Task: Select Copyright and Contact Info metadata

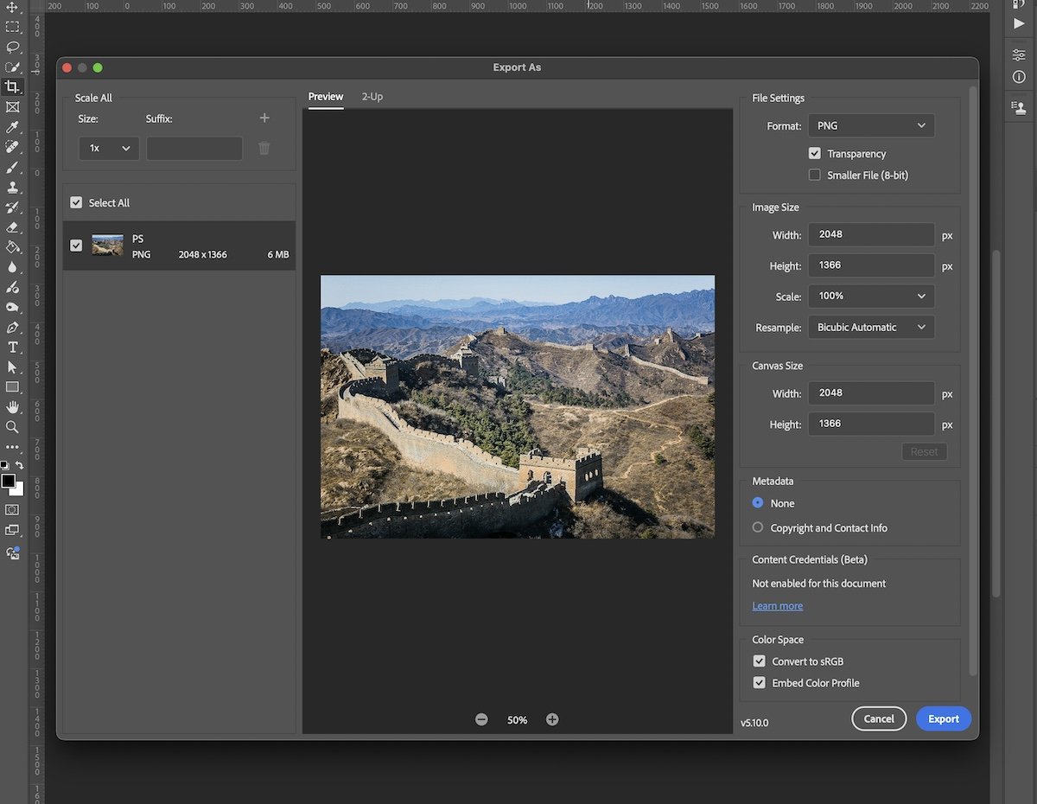Action: coord(759,527)
